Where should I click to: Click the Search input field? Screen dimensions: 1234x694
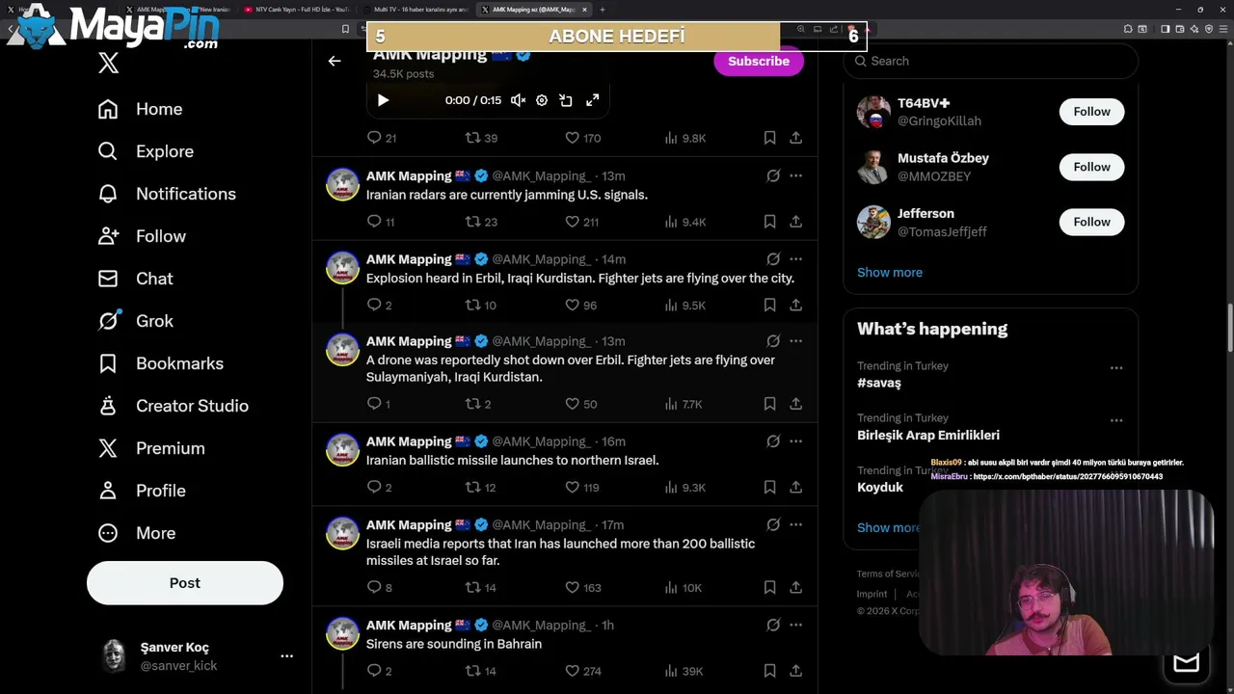coord(991,61)
